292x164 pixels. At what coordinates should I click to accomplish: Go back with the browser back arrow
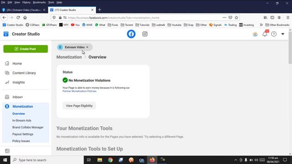coord(4,18)
